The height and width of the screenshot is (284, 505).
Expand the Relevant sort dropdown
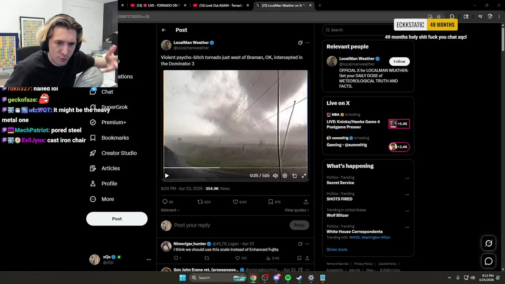tap(170, 210)
